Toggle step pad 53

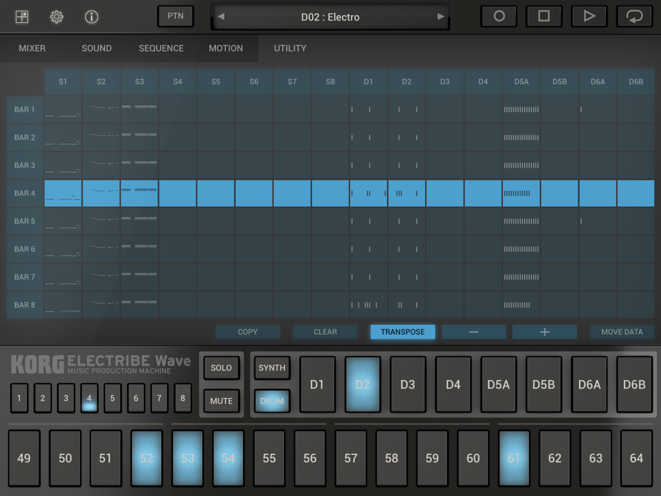click(x=187, y=458)
